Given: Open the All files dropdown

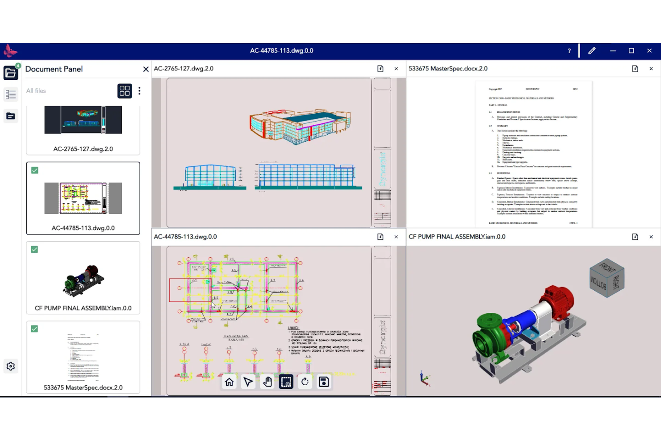Looking at the screenshot, I should 36,90.
